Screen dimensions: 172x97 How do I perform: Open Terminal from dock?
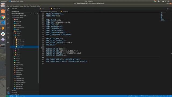coord(3,46)
